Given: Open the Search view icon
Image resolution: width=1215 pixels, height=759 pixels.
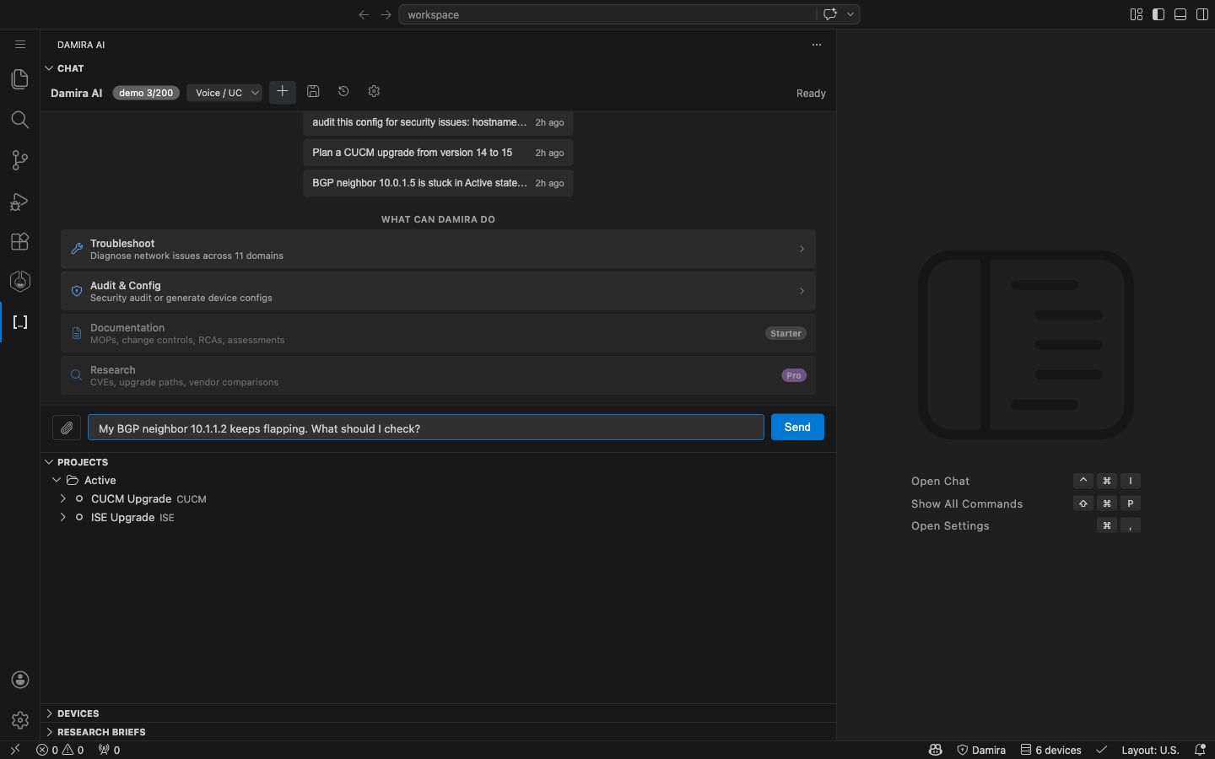Looking at the screenshot, I should click(x=20, y=120).
